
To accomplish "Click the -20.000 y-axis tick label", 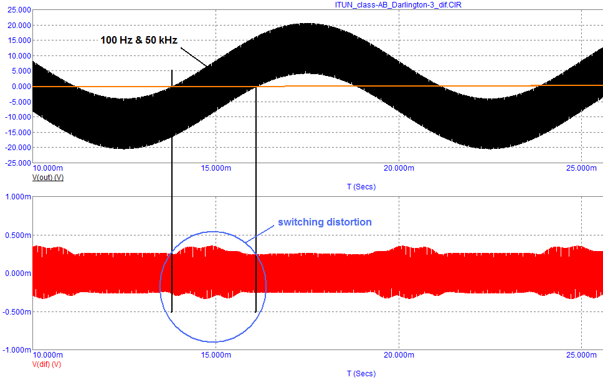I will tap(18, 147).
